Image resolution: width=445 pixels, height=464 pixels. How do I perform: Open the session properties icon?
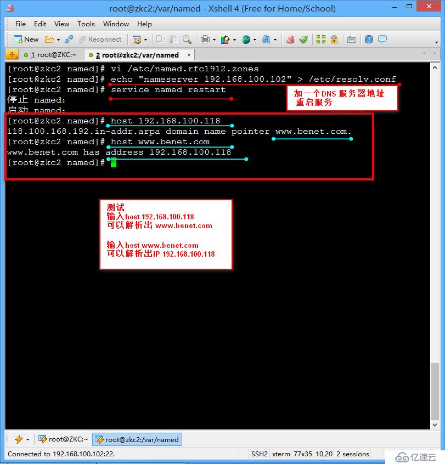click(137, 39)
